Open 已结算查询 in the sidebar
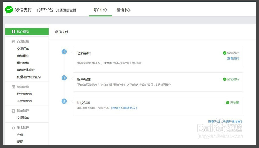Screen dimensions: 259x148 [x=24, y=94]
